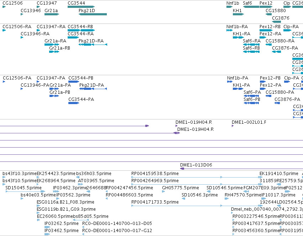303x236 pixels.
Task: Select protein Saf6-PB
Action: (x=252, y=99)
